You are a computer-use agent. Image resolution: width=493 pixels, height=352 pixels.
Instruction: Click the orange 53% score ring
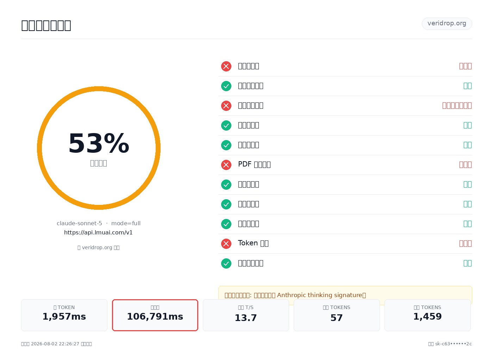99,148
